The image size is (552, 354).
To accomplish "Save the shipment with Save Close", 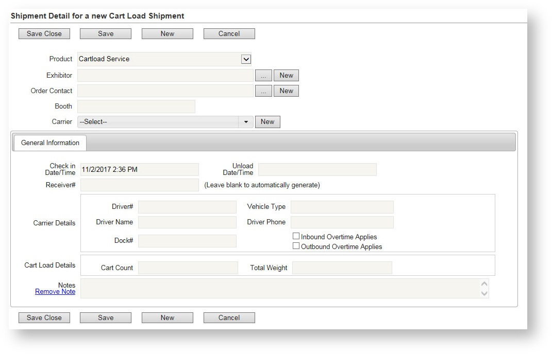I will tap(44, 33).
